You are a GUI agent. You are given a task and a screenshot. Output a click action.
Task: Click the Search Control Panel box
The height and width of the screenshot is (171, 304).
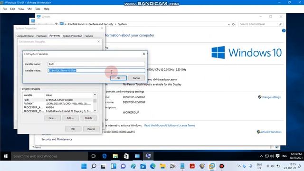(261, 24)
